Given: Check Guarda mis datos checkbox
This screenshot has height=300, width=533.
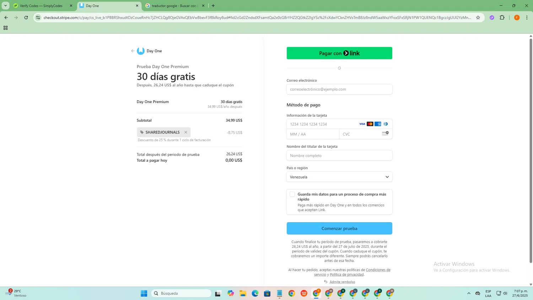Looking at the screenshot, I should click(292, 194).
